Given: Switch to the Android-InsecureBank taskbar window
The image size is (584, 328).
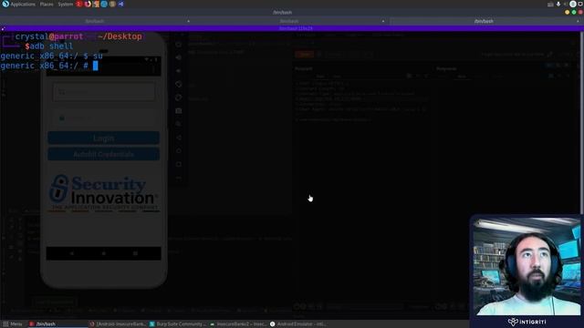Looking at the screenshot, I should point(118,324).
